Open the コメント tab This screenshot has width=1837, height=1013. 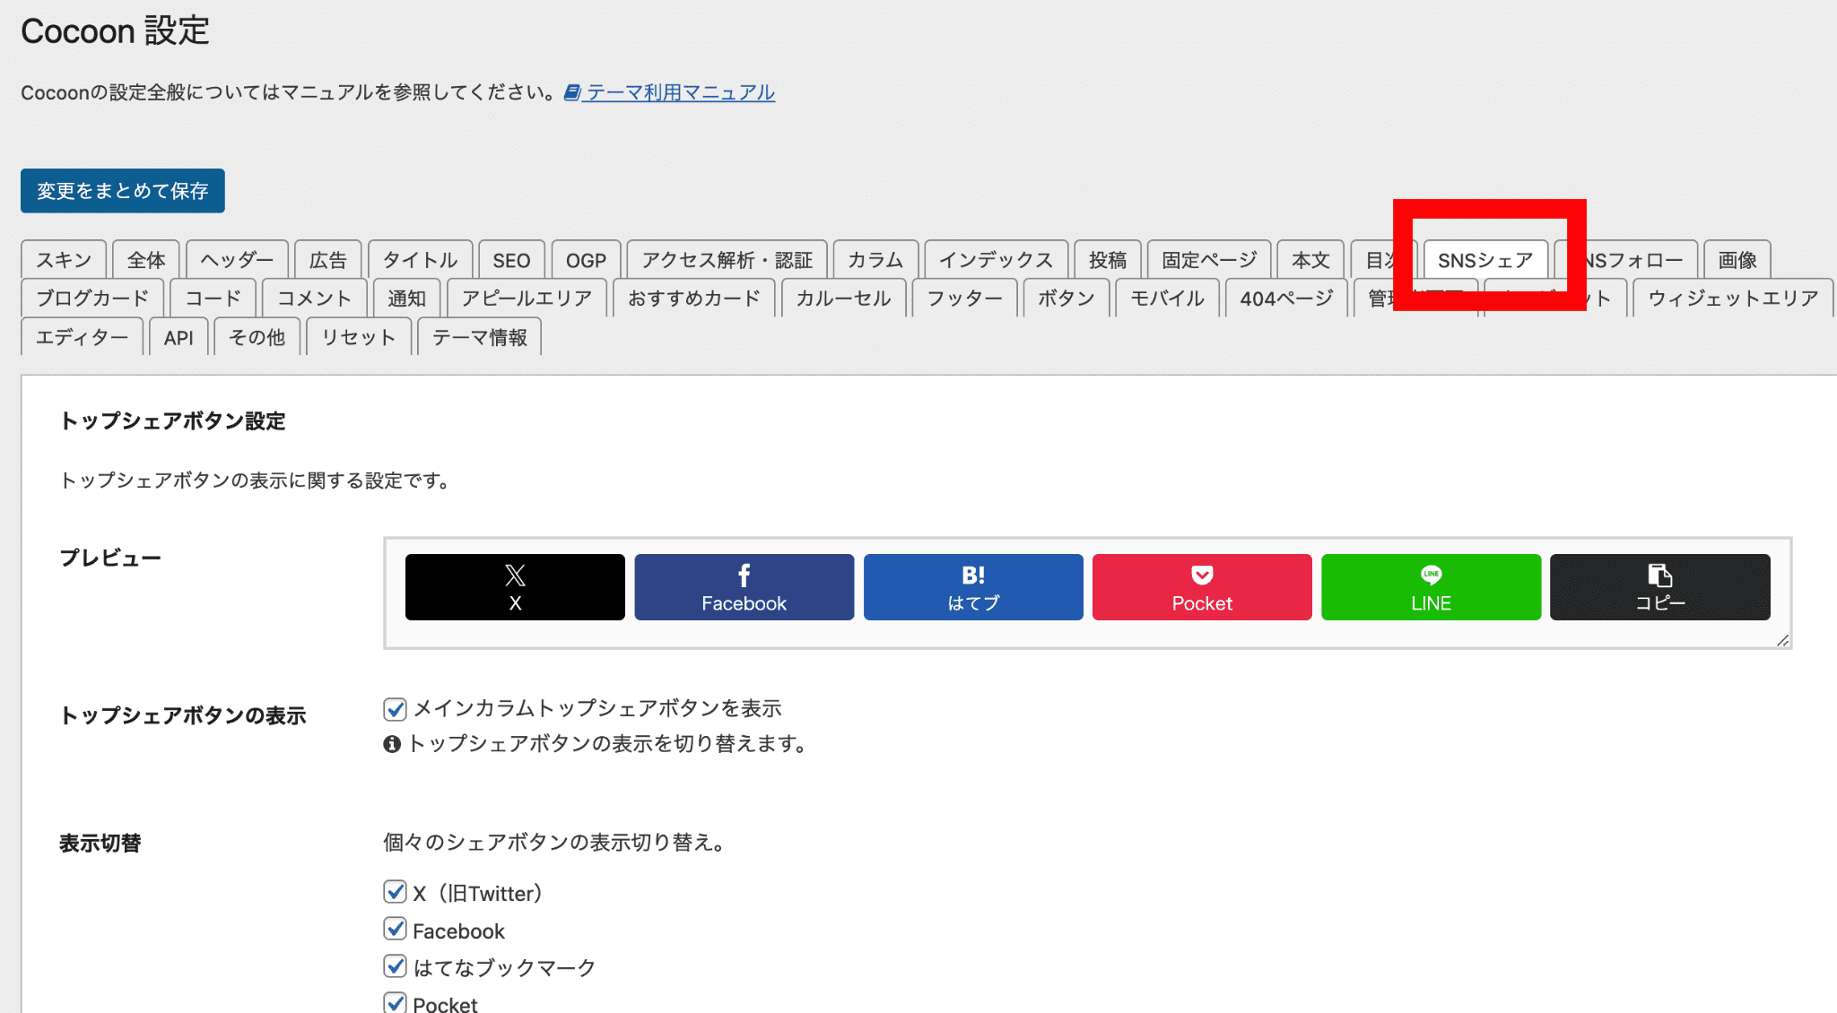(314, 299)
